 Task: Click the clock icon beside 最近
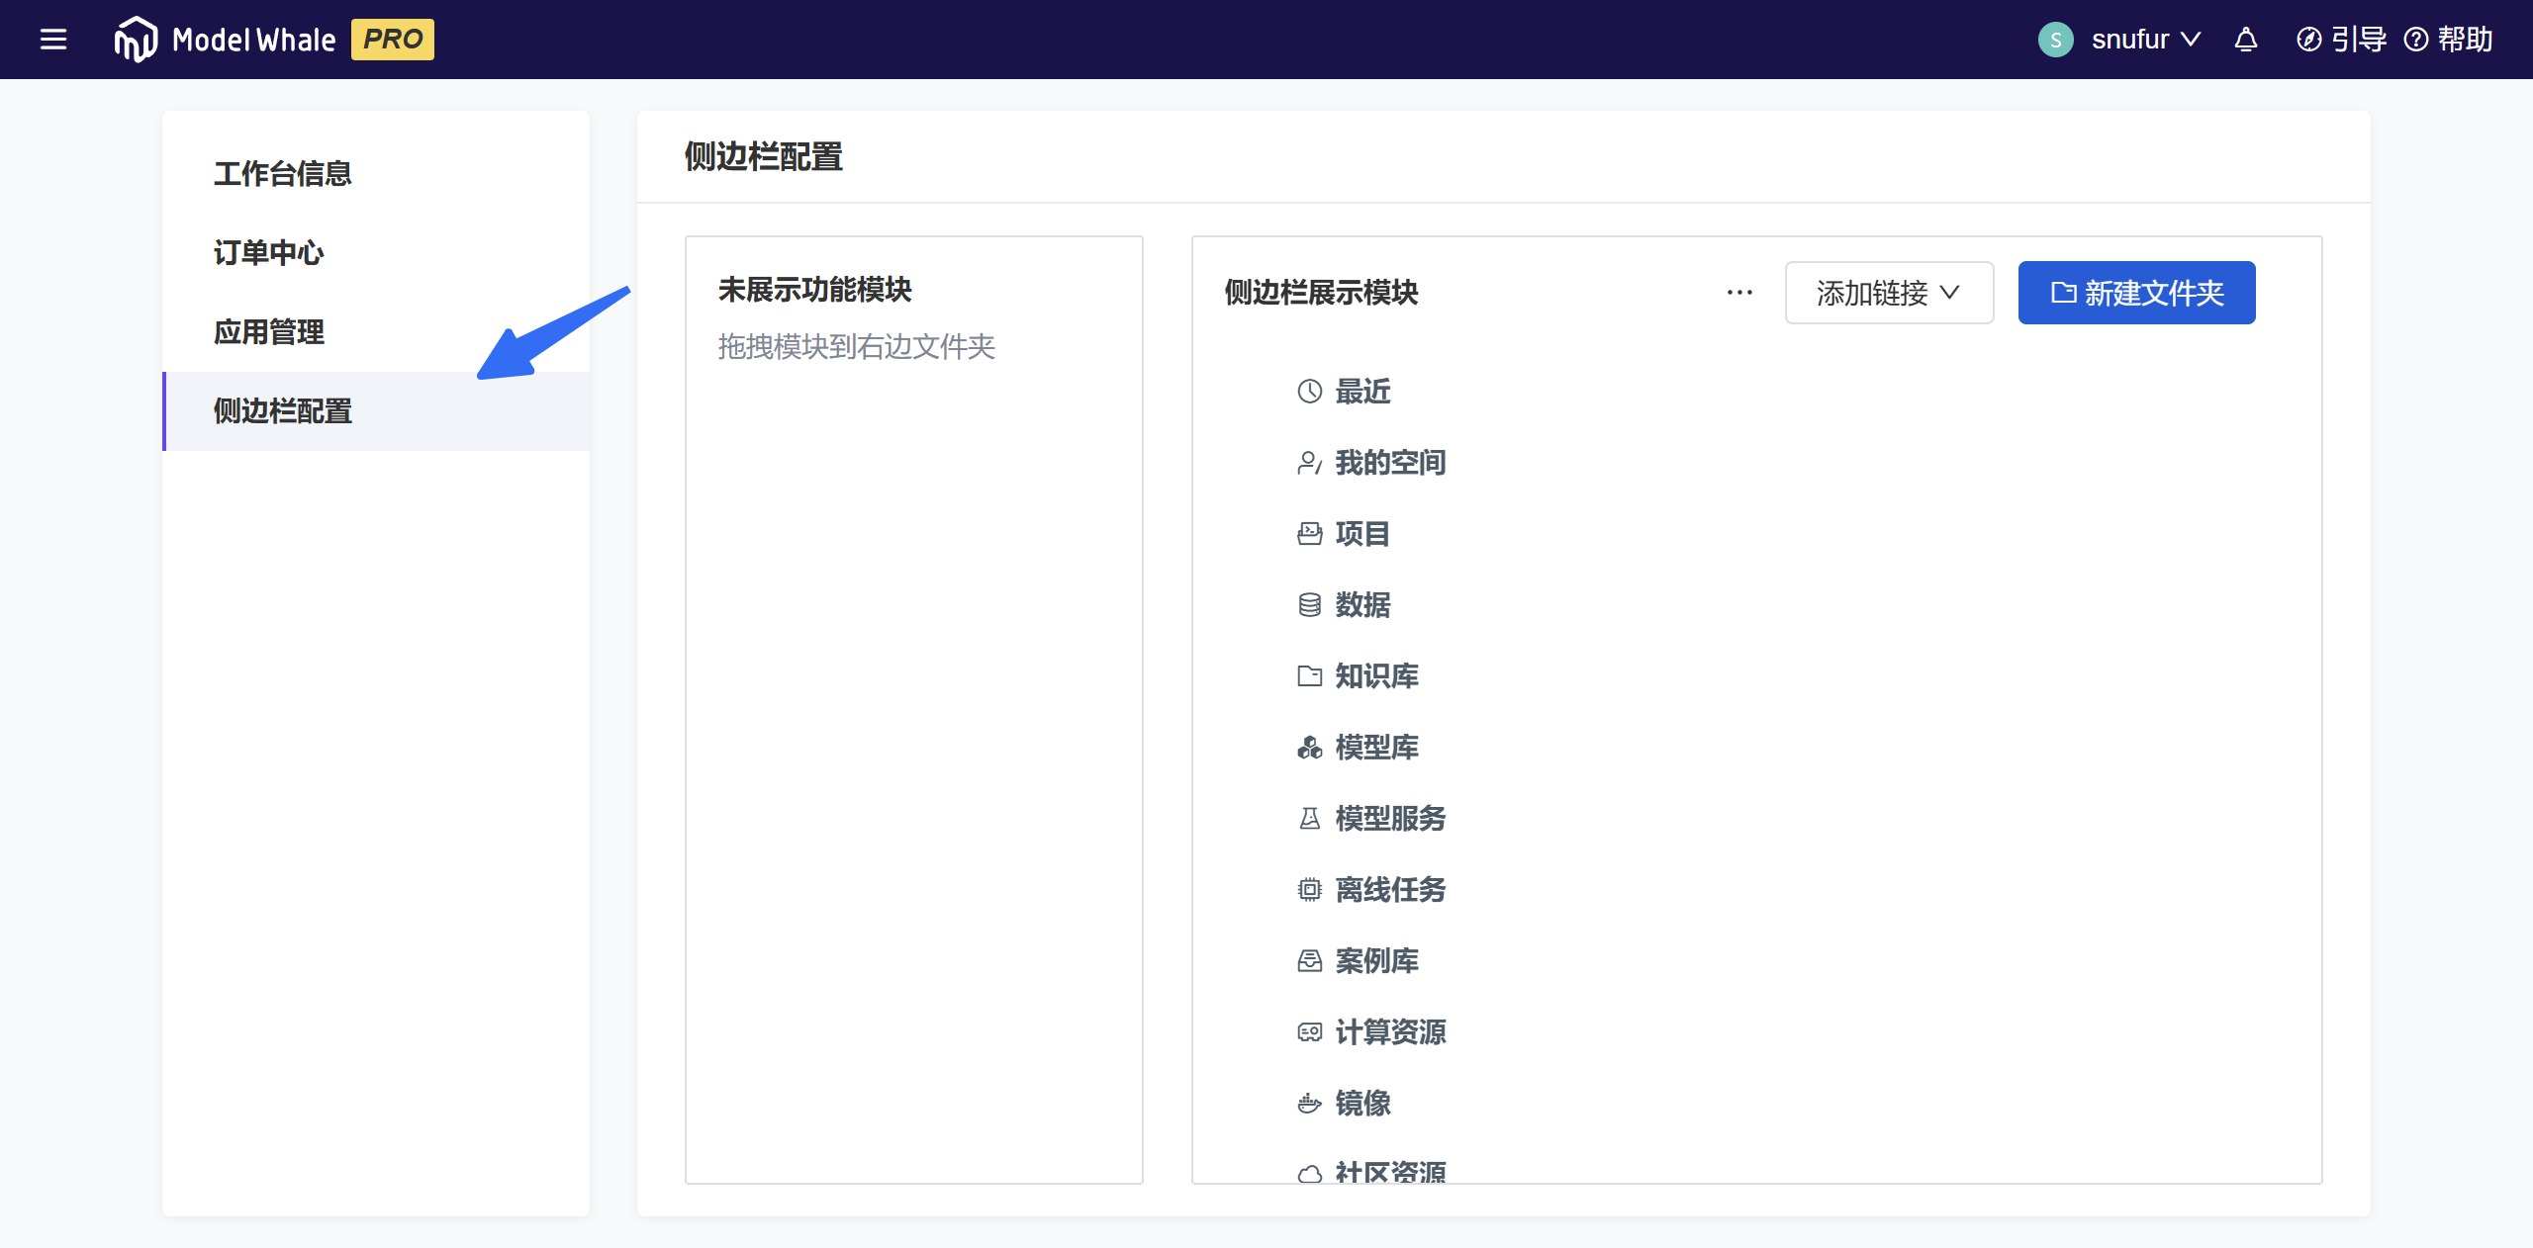pyautogui.click(x=1308, y=391)
